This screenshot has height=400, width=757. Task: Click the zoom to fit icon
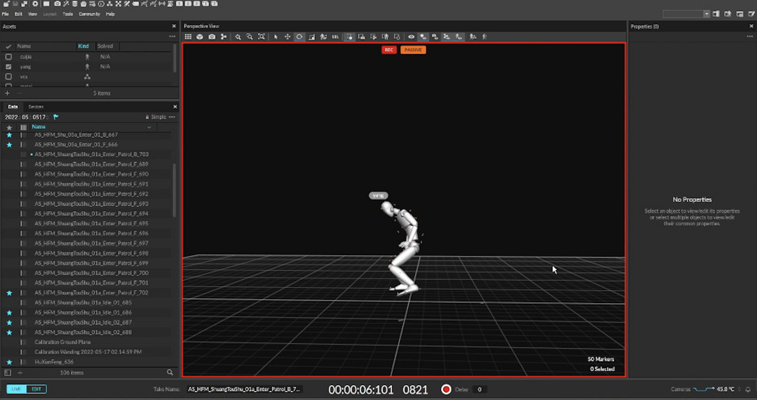261,37
